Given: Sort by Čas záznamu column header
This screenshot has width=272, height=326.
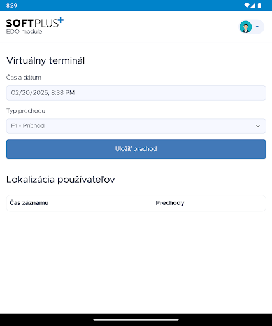Looking at the screenshot, I should click(29, 203).
